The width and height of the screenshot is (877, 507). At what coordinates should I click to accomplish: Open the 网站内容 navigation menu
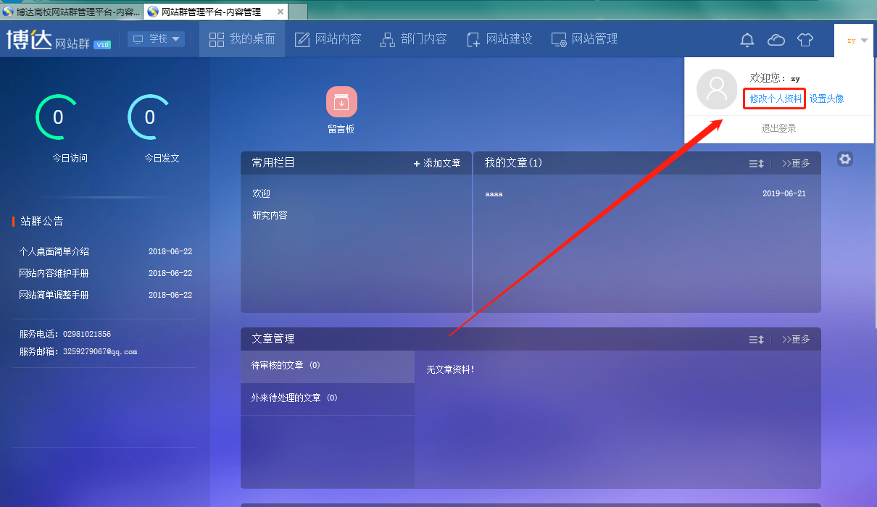tap(328, 39)
